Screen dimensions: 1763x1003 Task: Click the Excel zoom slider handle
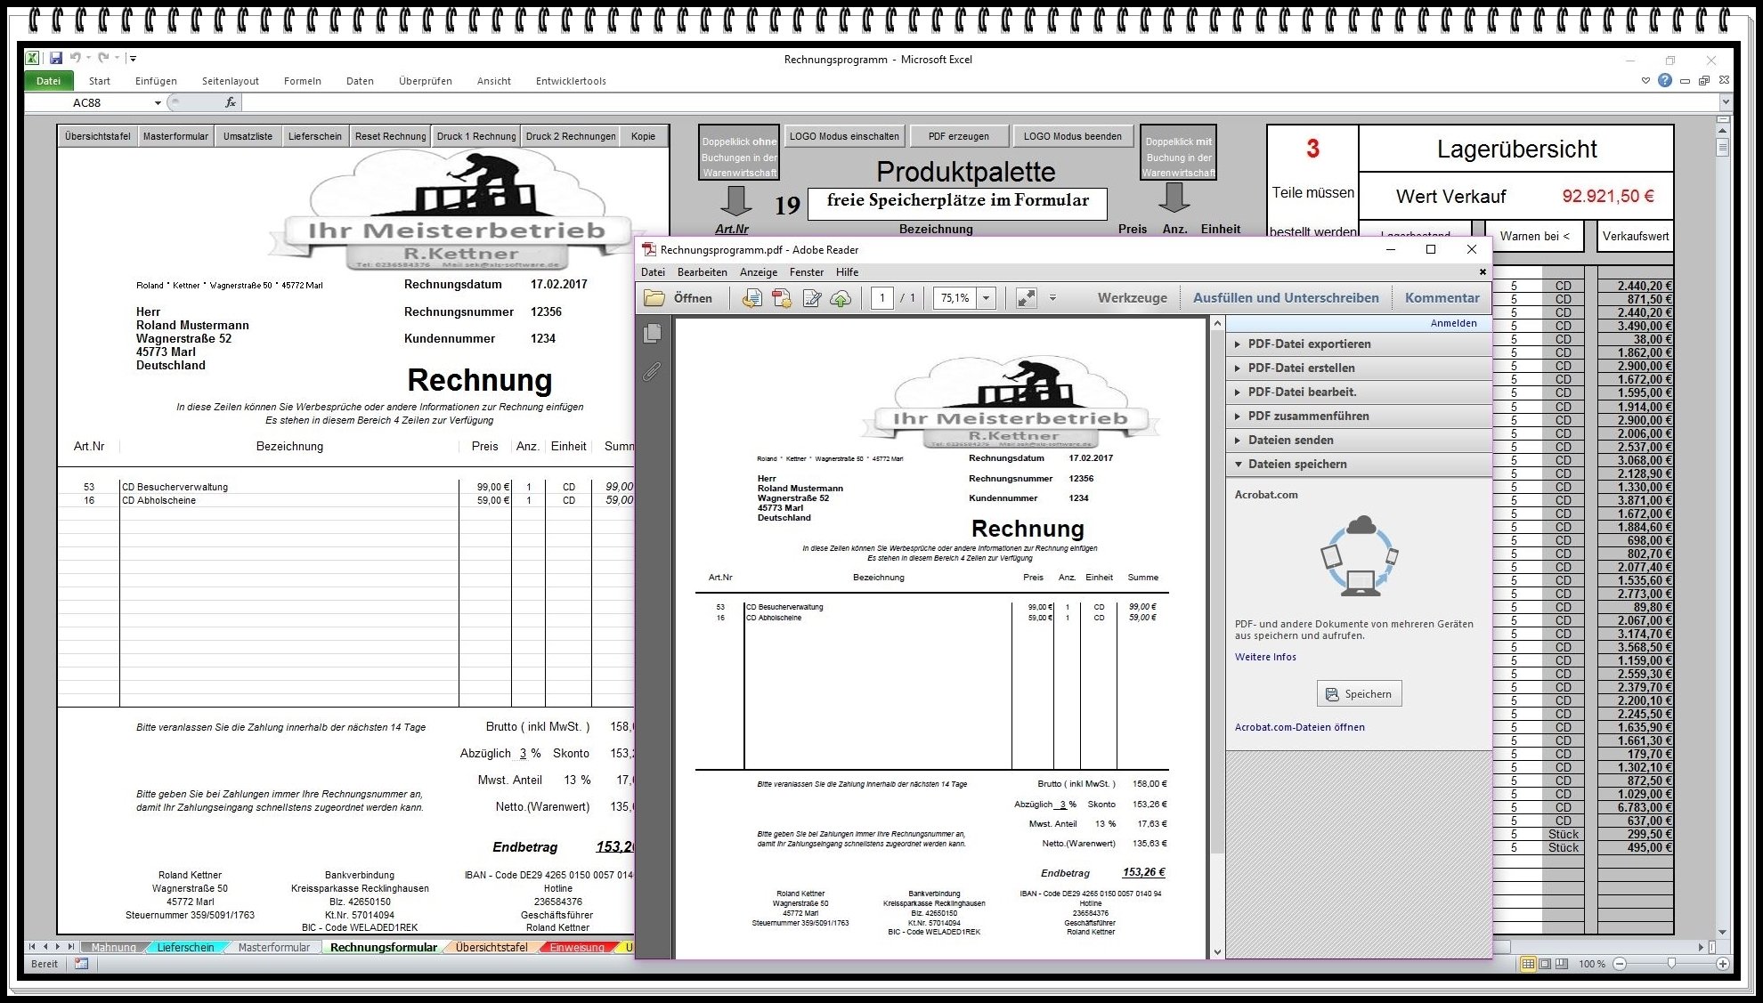pyautogui.click(x=1671, y=964)
